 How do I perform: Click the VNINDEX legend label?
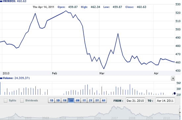click(9, 1)
